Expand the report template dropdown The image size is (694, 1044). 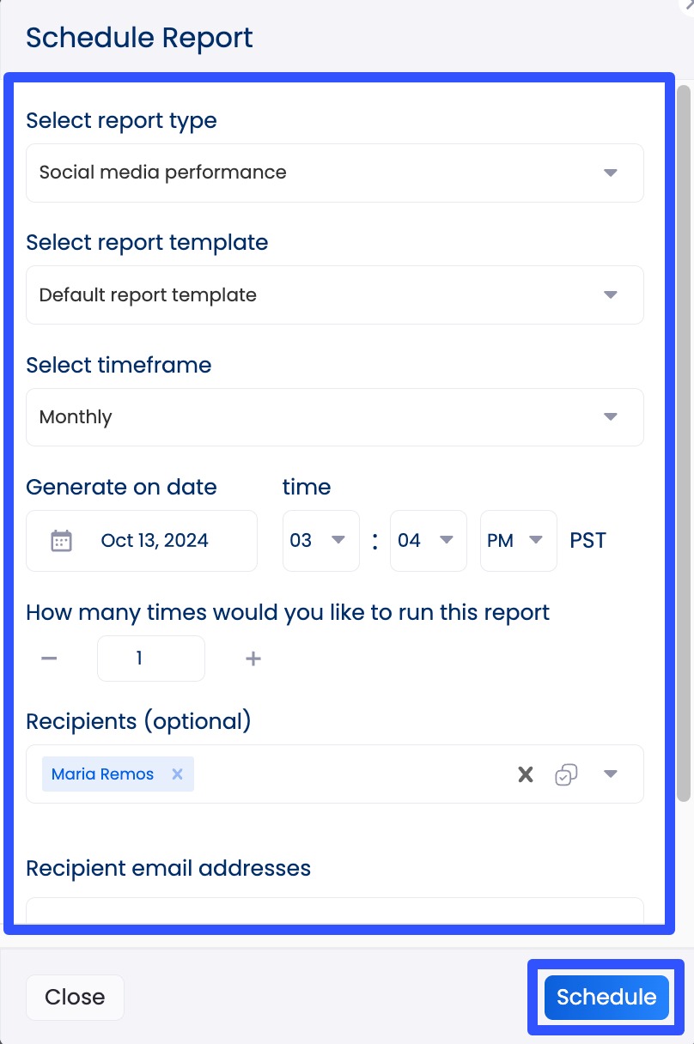[x=610, y=294]
